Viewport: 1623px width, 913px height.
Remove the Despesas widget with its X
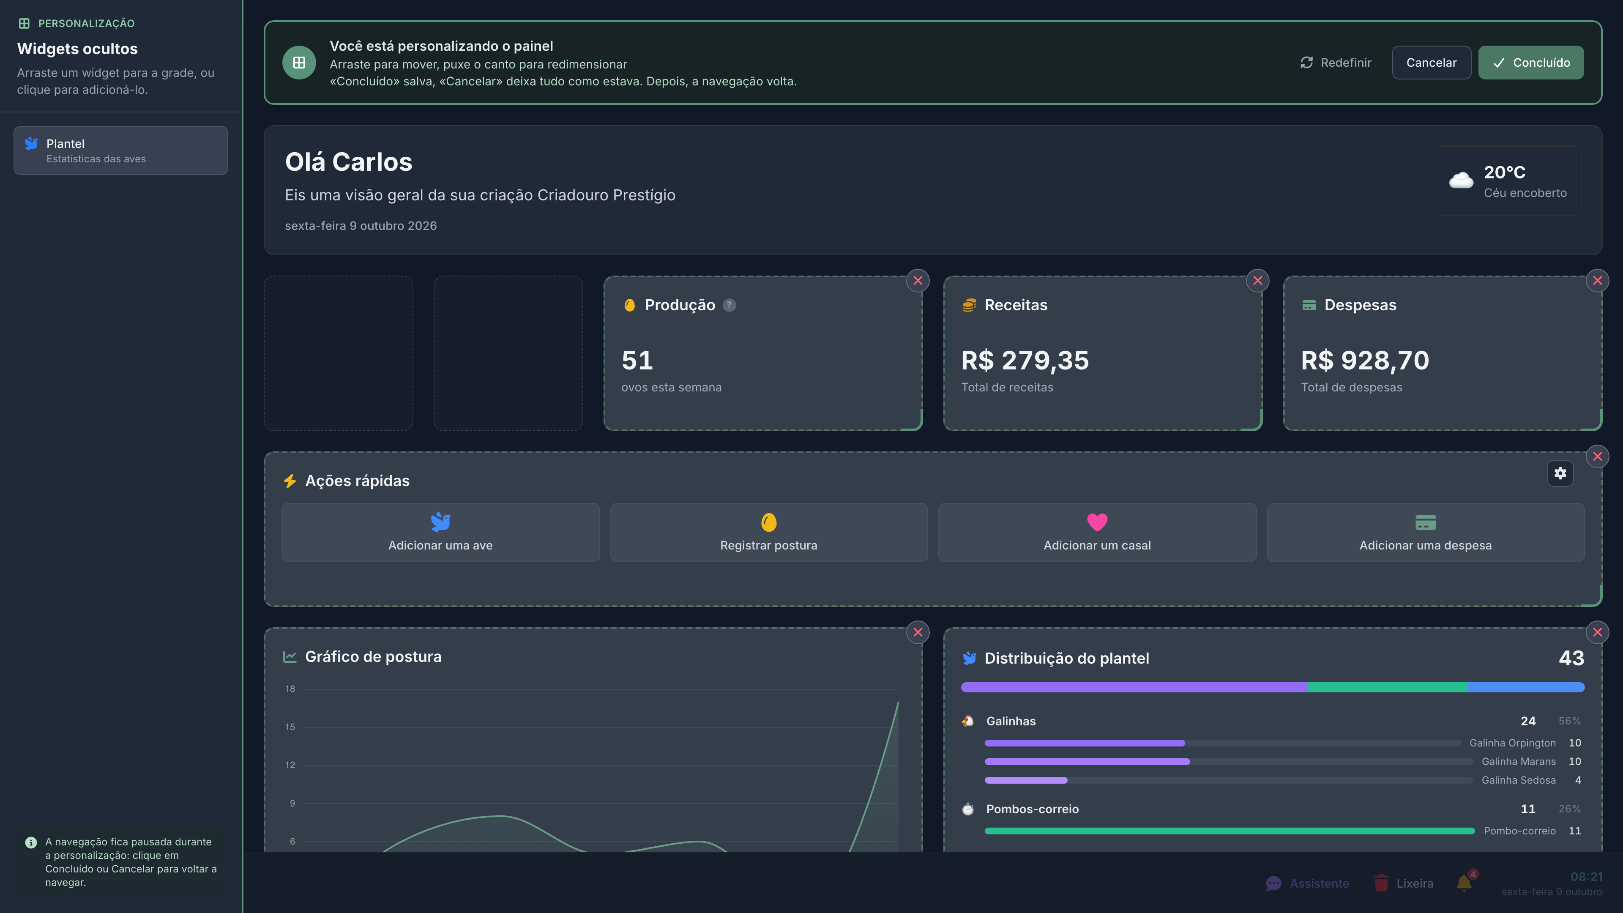coord(1597,280)
